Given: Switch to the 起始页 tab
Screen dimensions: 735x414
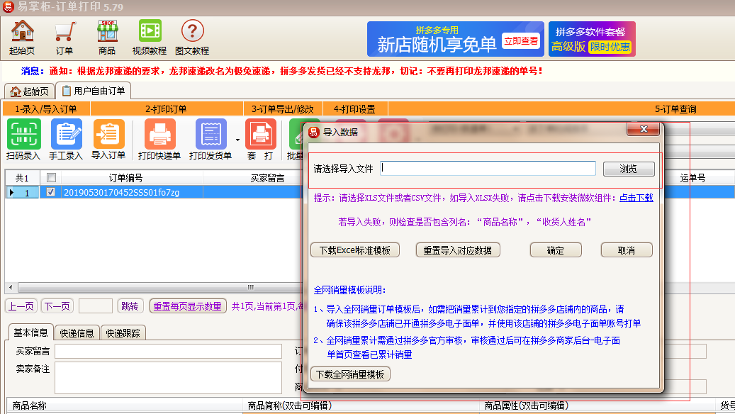Looking at the screenshot, I should (30, 91).
